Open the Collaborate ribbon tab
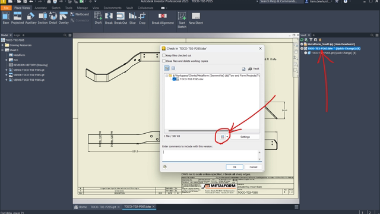Screen dimensions: 380x214 coord(145,8)
